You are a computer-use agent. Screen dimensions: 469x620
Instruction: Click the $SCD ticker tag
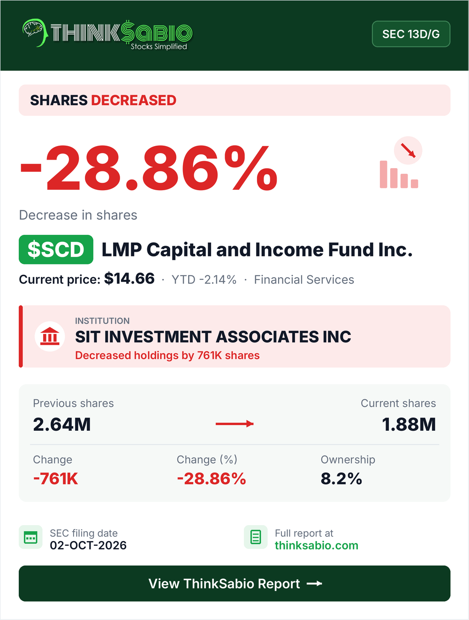[x=56, y=249]
